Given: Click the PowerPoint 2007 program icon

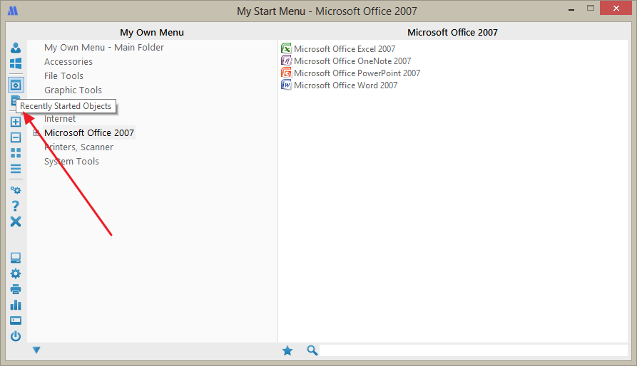Looking at the screenshot, I should point(286,73).
